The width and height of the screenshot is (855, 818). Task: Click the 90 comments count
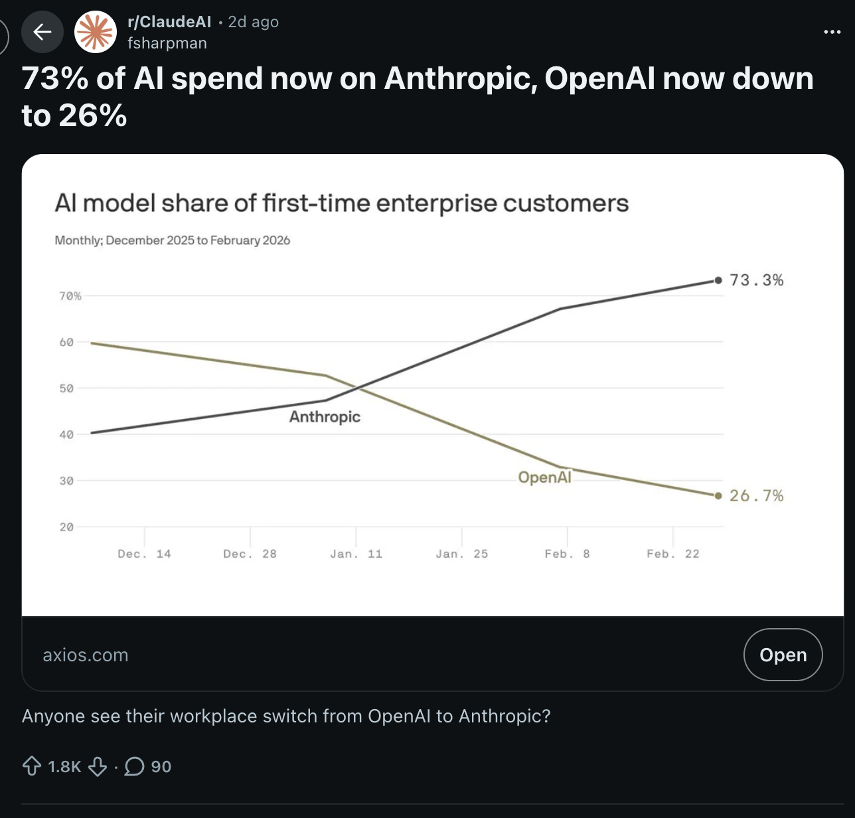161,767
